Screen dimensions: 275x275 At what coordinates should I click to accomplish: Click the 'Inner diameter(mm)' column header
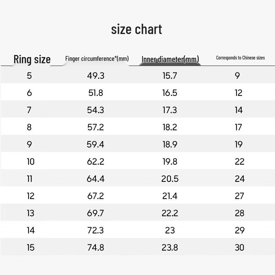170,59
